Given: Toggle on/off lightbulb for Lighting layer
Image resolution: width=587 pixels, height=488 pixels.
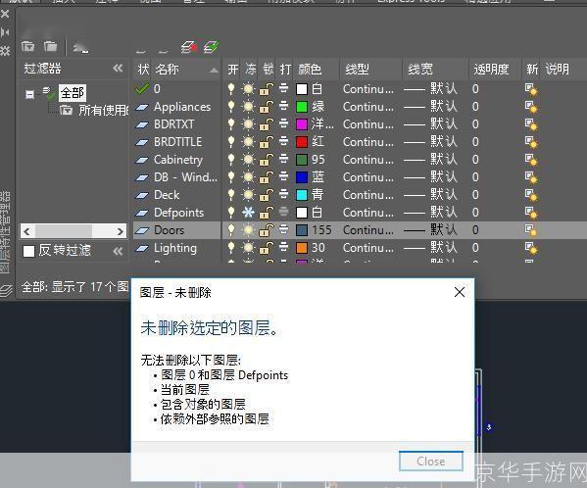Looking at the screenshot, I should [x=231, y=248].
